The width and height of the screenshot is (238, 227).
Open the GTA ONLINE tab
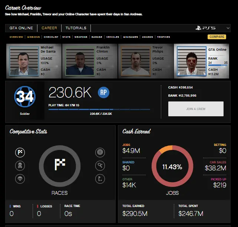coord(21,28)
